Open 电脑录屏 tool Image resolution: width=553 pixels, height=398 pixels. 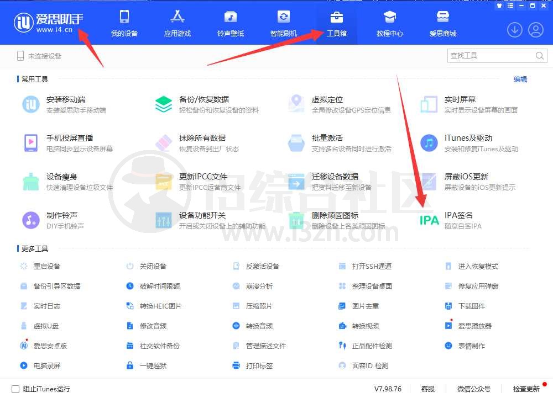coord(40,365)
